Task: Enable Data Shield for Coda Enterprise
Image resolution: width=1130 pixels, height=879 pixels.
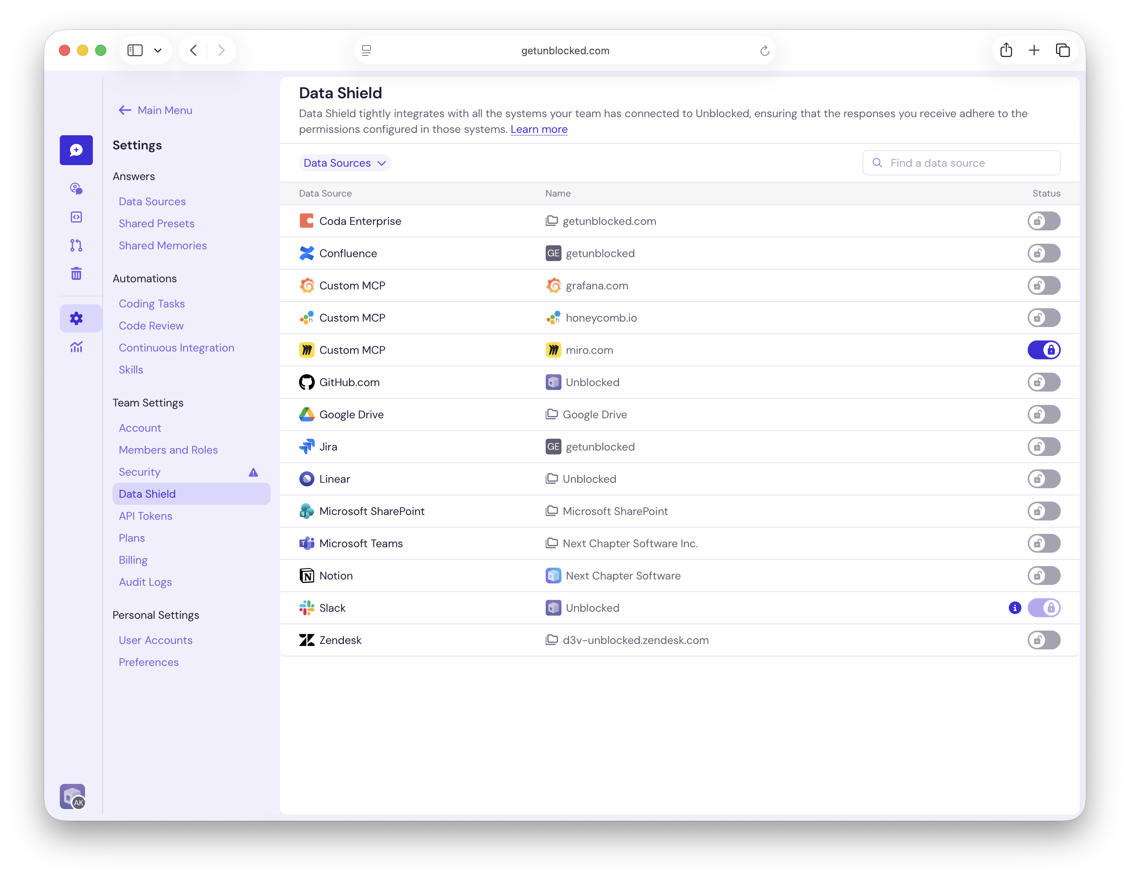Action: [1043, 221]
